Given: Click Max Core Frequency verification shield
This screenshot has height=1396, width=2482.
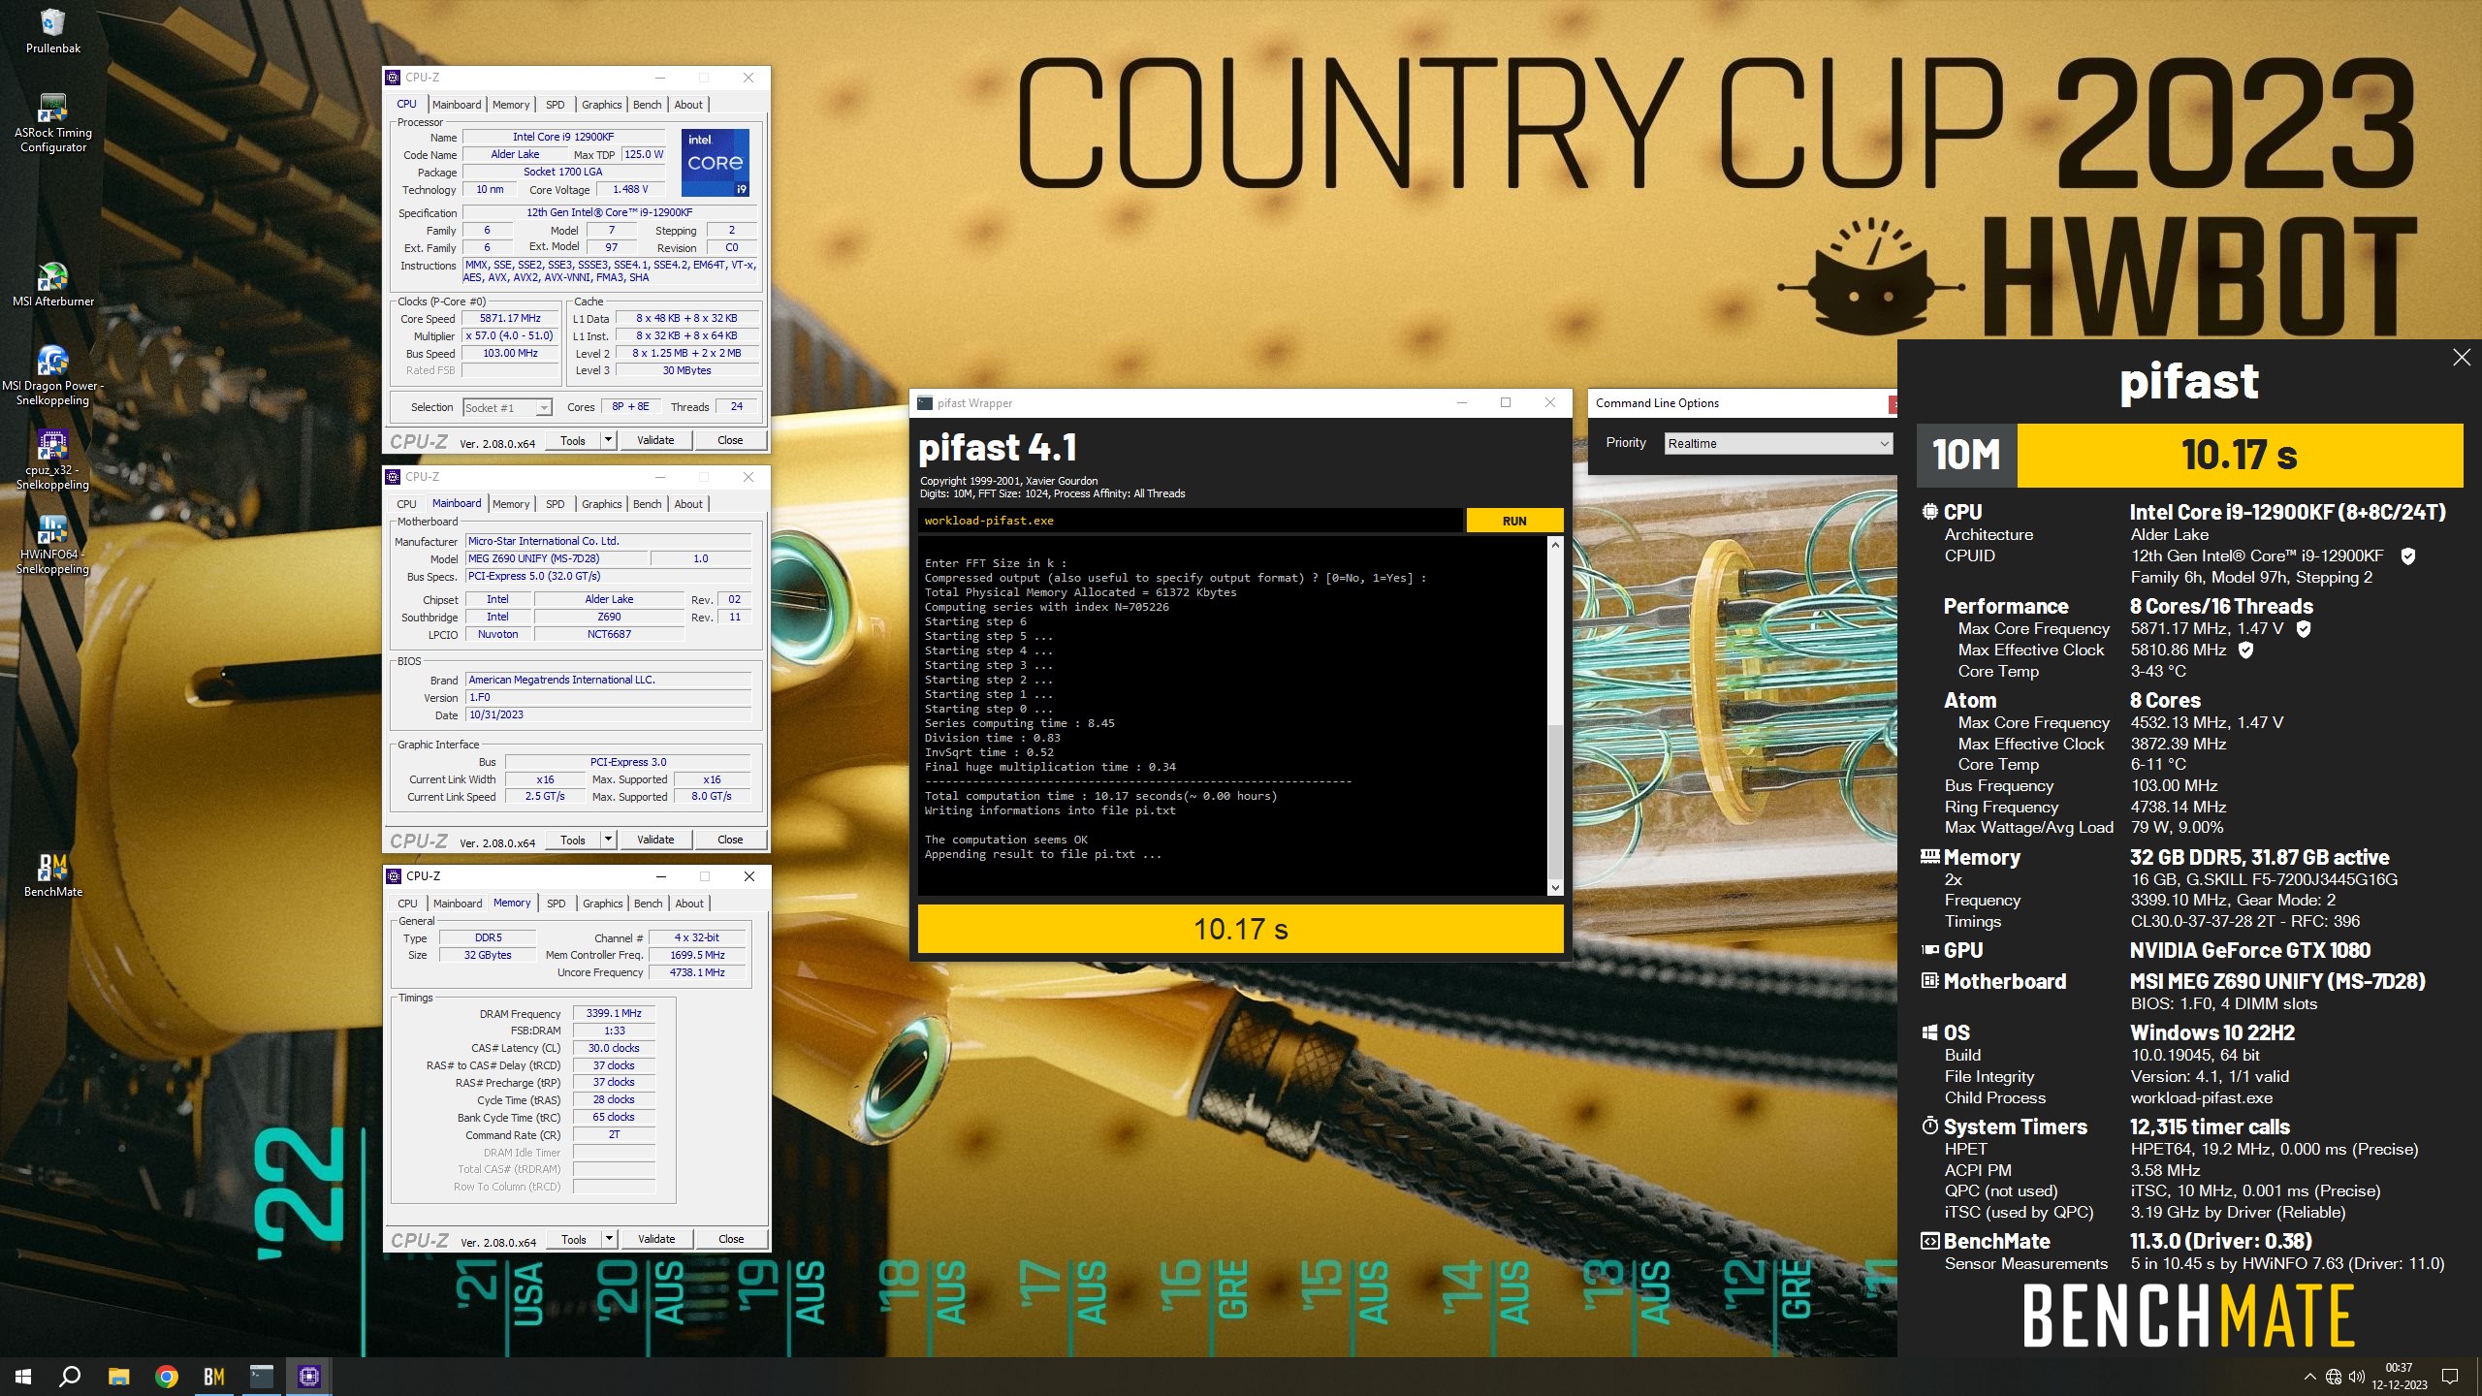Looking at the screenshot, I should [x=2304, y=628].
